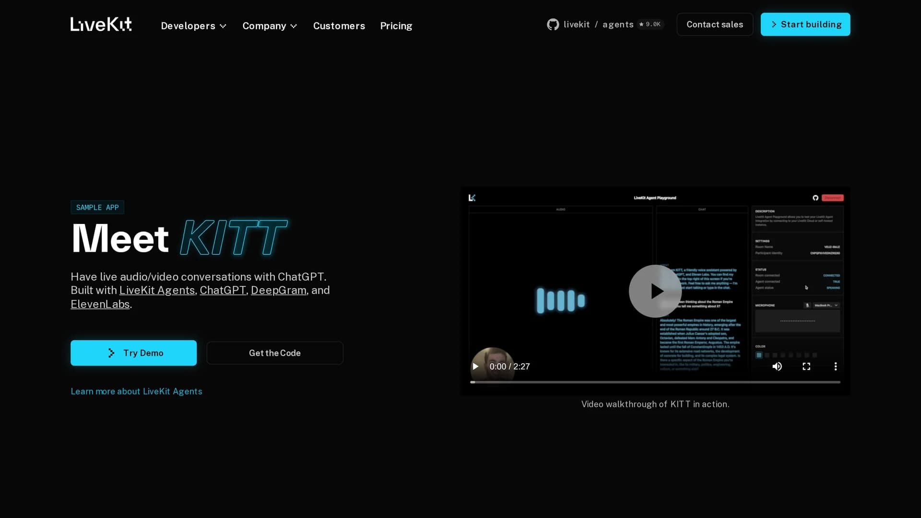Play video using the small play control
The image size is (921, 518).
point(475,366)
